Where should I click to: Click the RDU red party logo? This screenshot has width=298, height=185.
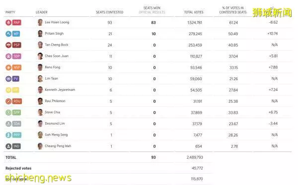(8, 101)
